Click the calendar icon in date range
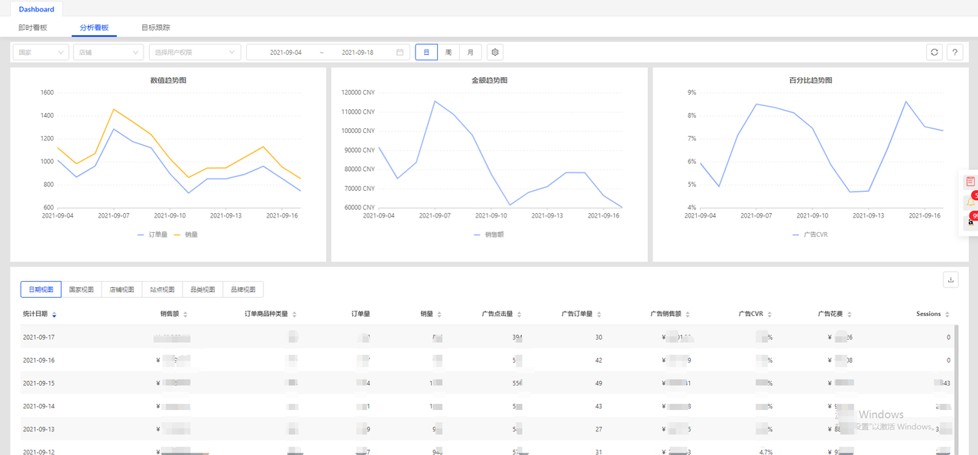This screenshot has height=455, width=978. (400, 52)
